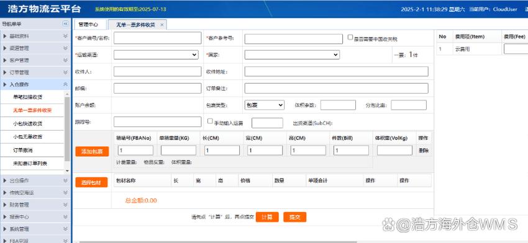Viewport: 528px width, 243px height.
Task: Click the triangle arrow beside 基础资料
Action: (5, 37)
